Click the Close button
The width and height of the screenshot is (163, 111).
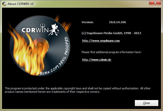[x=147, y=103]
